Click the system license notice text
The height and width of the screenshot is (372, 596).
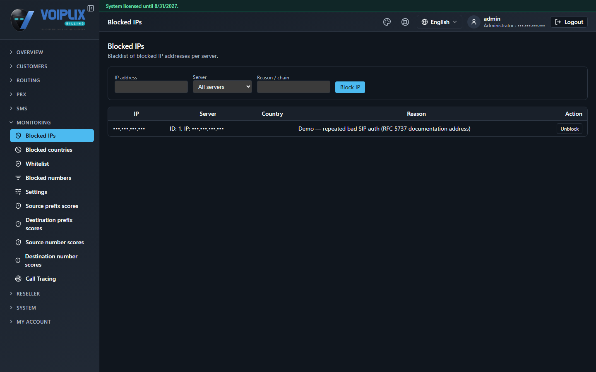pos(142,6)
